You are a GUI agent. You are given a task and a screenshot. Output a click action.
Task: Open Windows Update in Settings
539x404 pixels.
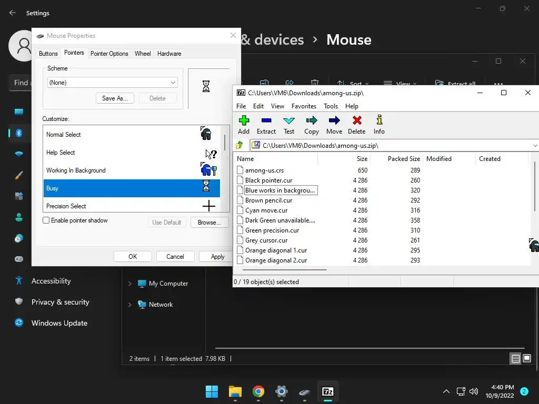click(x=59, y=323)
